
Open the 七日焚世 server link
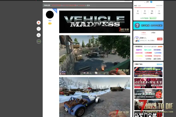(148, 59)
